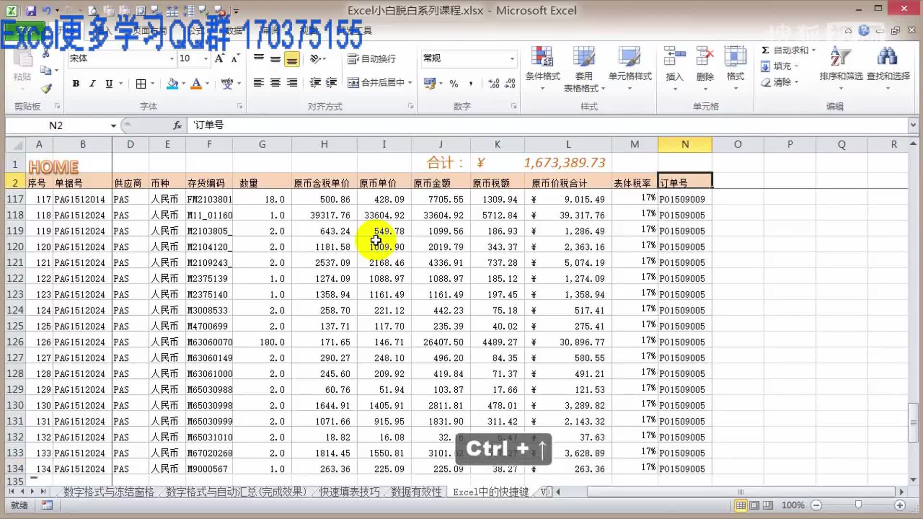Screen dimensions: 923x519
Task: Save workbook from quick access toolbar
Action: [31, 10]
